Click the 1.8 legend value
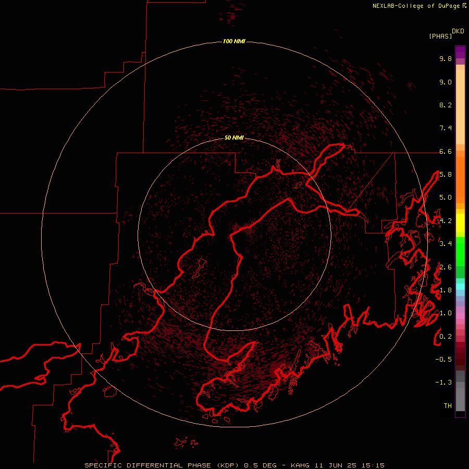This screenshot has height=469, width=469. pyautogui.click(x=446, y=290)
